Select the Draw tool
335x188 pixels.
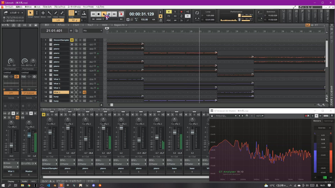click(55, 13)
